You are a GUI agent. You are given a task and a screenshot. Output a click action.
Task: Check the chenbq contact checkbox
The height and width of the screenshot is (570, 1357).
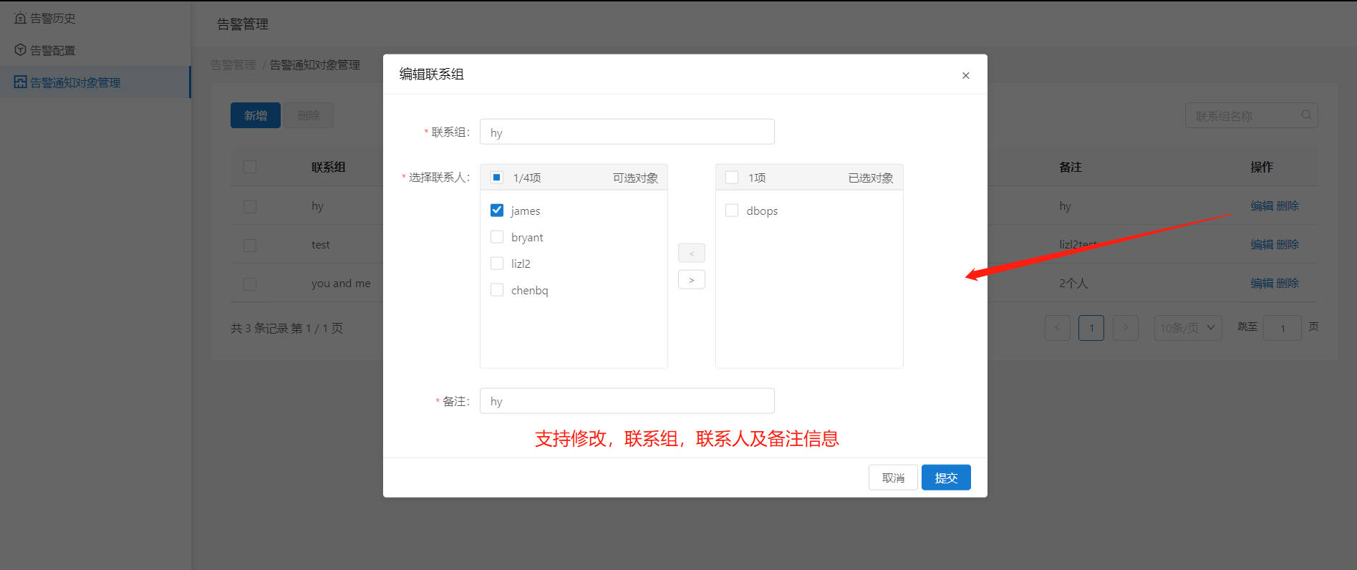497,290
